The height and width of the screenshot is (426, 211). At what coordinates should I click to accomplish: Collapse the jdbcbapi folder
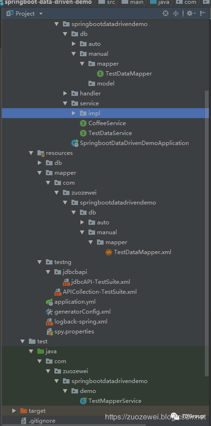tap(48, 272)
